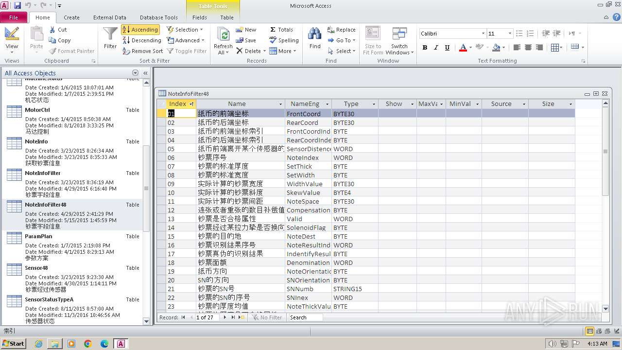Click the record Search box
The width and height of the screenshot is (622, 350).
tap(305, 317)
